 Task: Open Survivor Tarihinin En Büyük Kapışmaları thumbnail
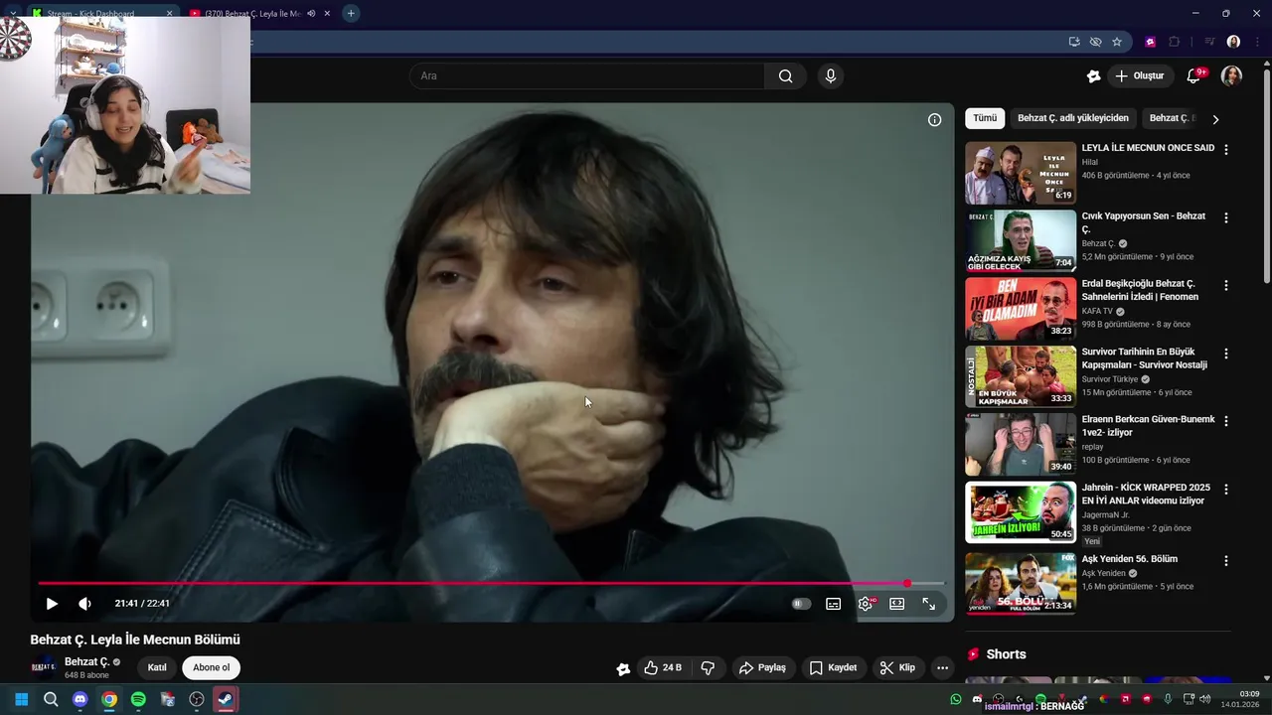pos(1021,376)
